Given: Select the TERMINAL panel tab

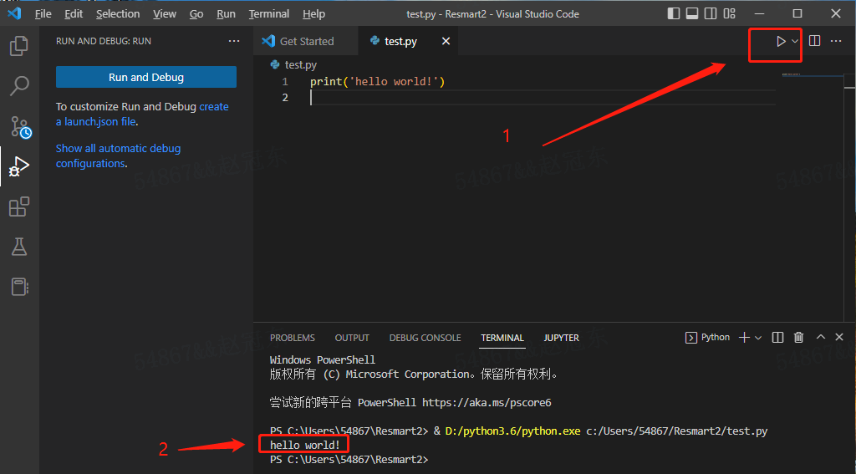Looking at the screenshot, I should pos(502,338).
